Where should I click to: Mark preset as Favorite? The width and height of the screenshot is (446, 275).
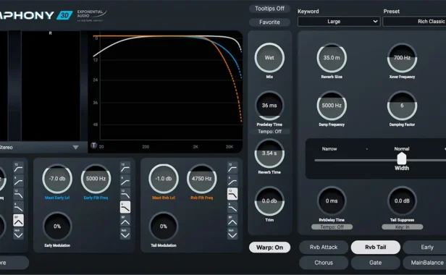(269, 22)
